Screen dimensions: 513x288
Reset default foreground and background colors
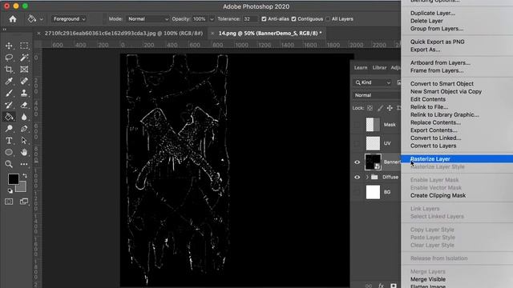10,190
